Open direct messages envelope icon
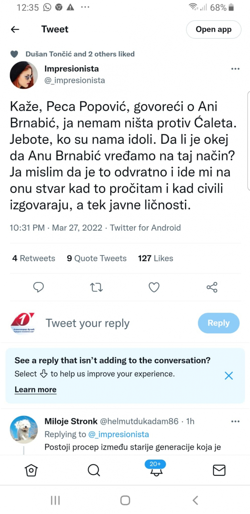The height and width of the screenshot is (514, 250). point(219,470)
